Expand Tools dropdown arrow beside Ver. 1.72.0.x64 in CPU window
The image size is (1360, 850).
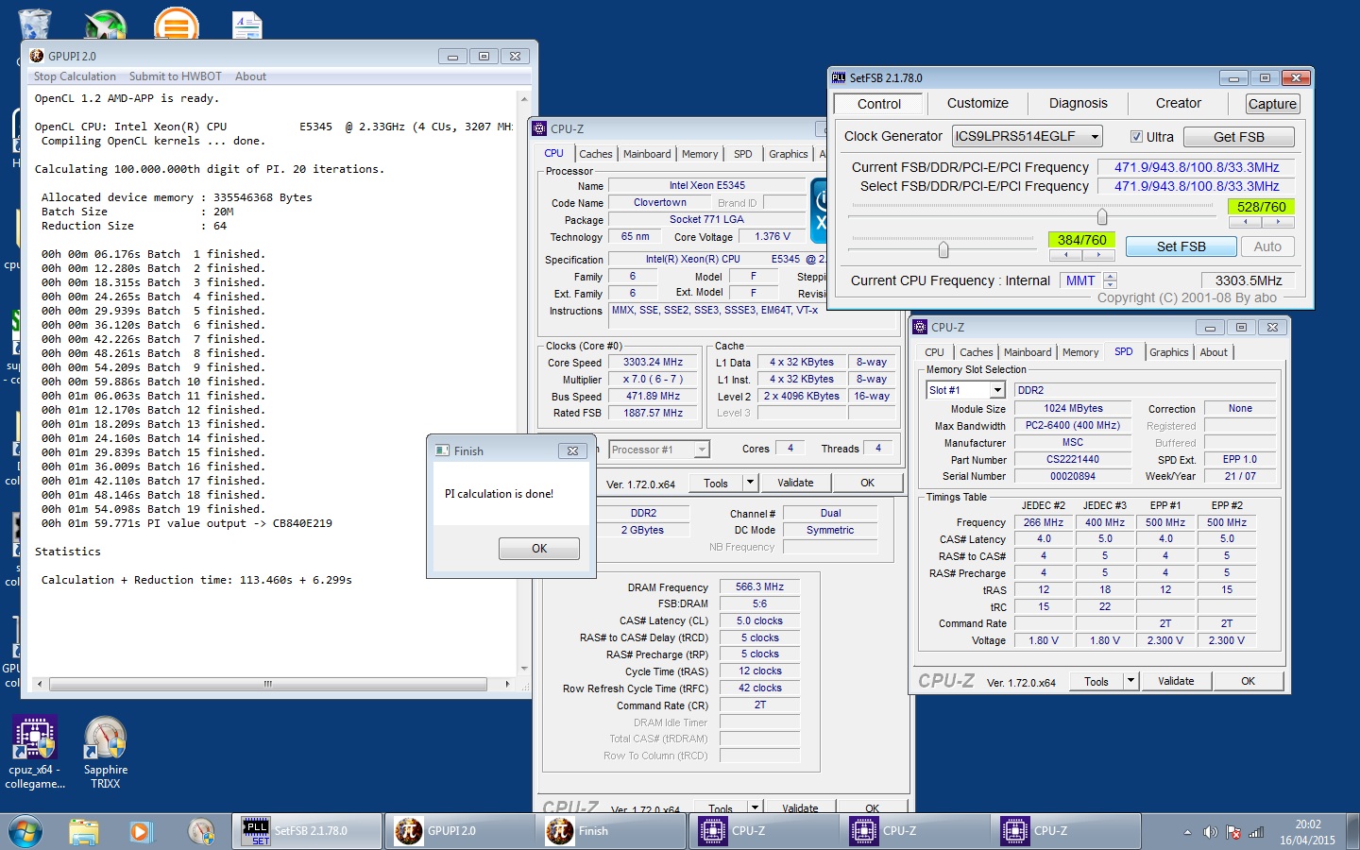(x=751, y=483)
